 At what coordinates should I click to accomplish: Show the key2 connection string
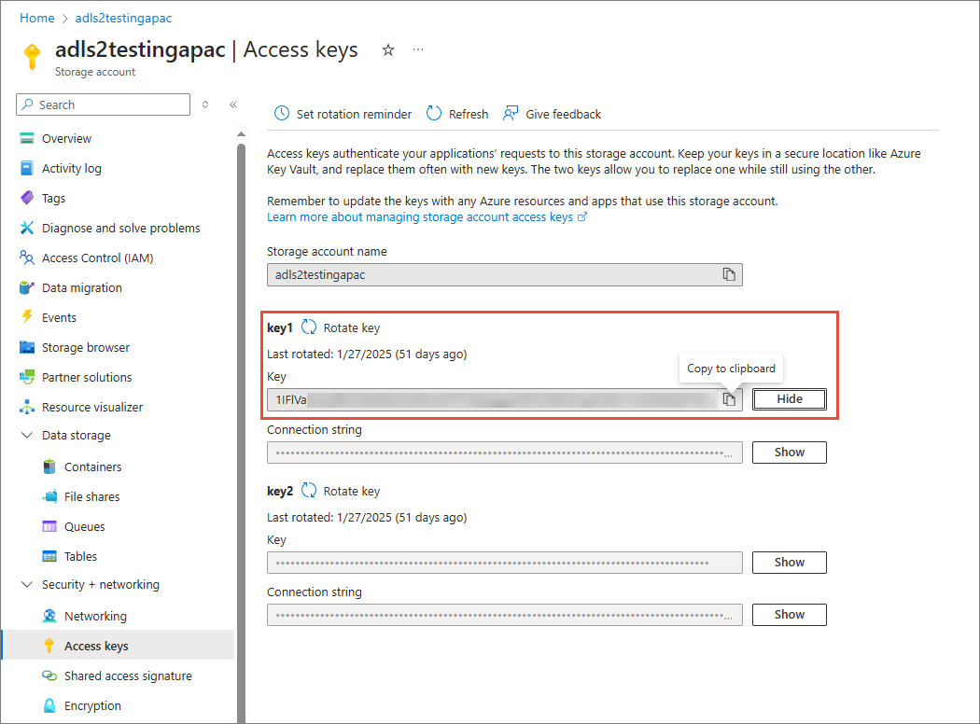pyautogui.click(x=790, y=615)
